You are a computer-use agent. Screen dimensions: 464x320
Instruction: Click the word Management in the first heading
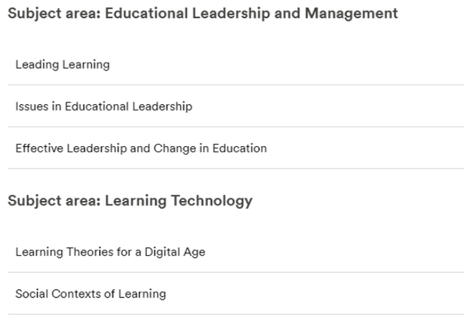(x=351, y=14)
